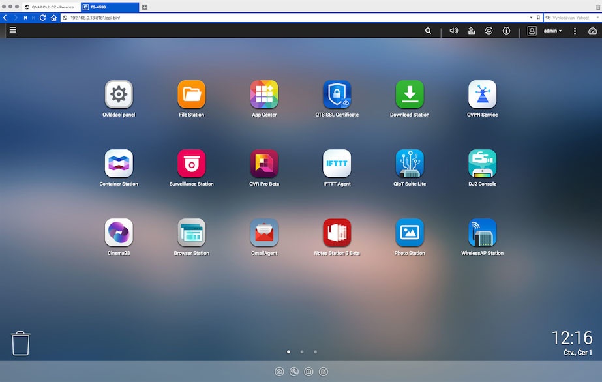The image size is (602, 382).
Task: Open WirelessAP Station
Action: point(482,233)
